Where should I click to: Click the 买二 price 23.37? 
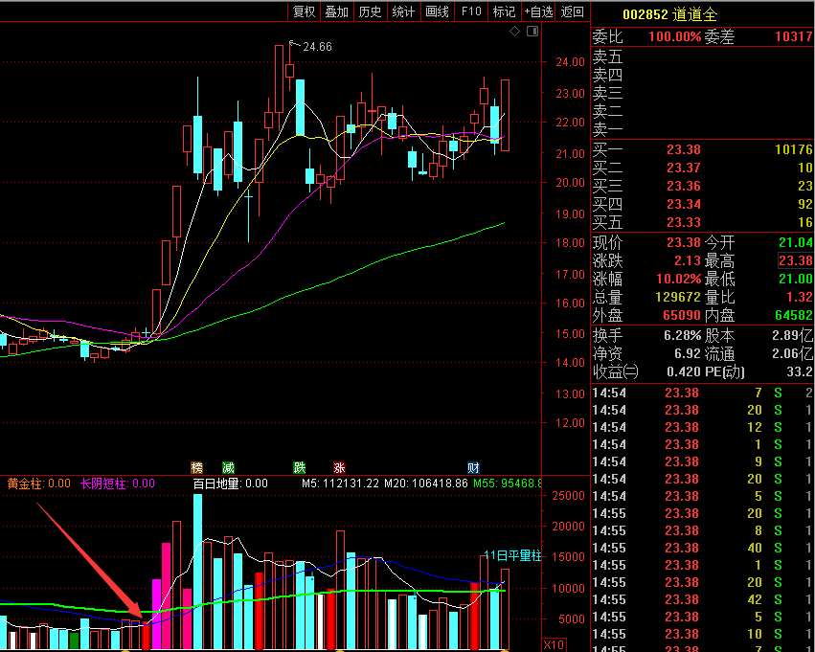pos(684,168)
